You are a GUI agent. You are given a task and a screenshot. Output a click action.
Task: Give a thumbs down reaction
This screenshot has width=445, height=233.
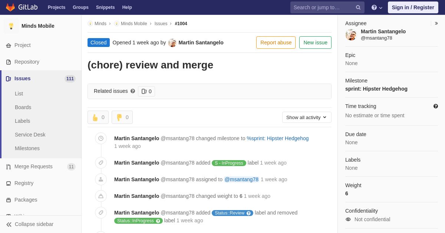click(122, 117)
